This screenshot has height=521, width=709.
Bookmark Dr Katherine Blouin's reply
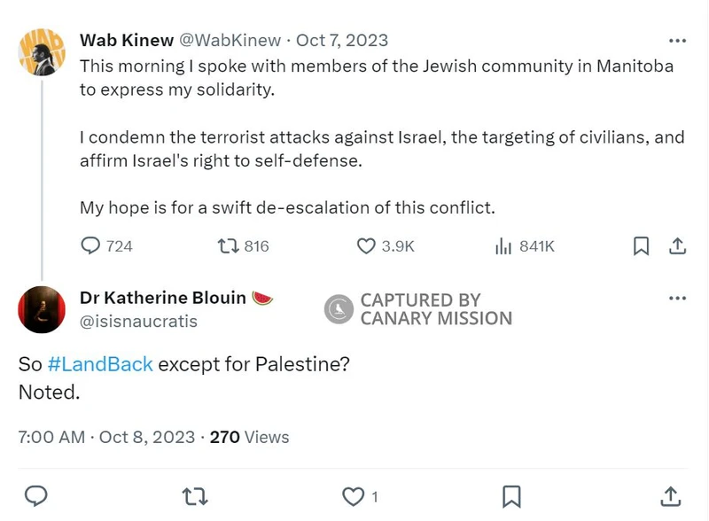pyautogui.click(x=512, y=495)
